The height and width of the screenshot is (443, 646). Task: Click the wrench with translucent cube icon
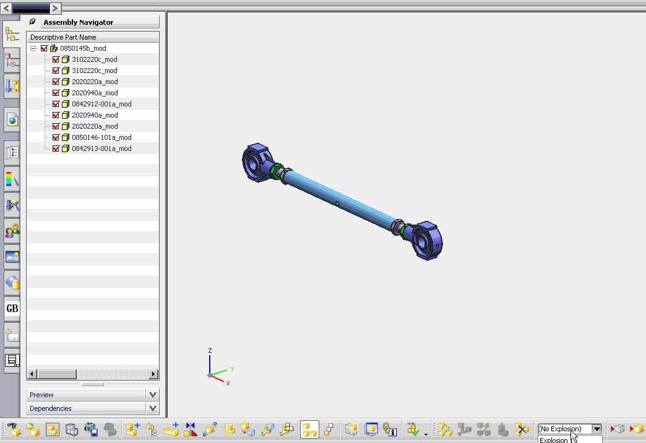tap(268, 429)
